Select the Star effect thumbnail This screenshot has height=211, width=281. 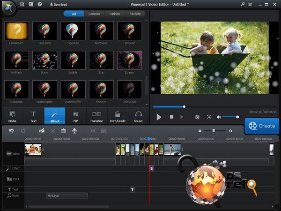click(x=101, y=60)
